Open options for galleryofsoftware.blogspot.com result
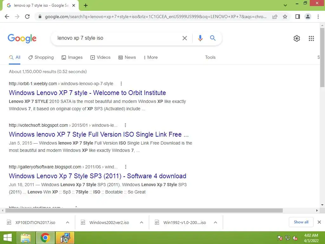The height and width of the screenshot is (244, 325). coord(126,167)
